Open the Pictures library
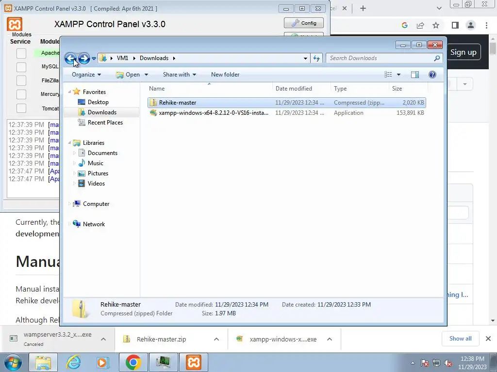Screen dimensions: 497x372 coord(98,173)
